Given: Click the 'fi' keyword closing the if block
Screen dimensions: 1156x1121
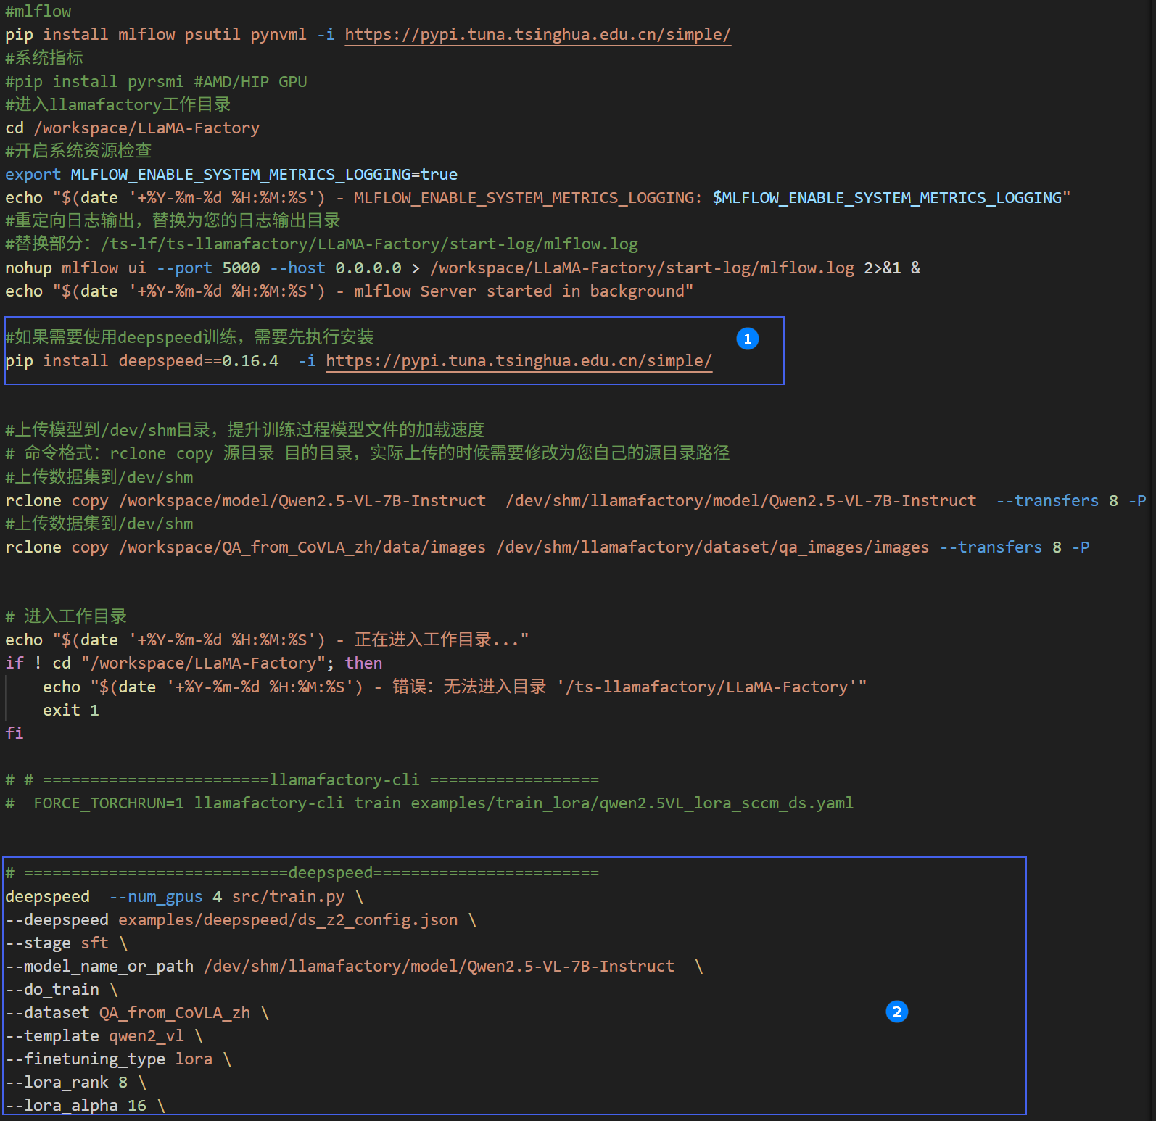Looking at the screenshot, I should click(x=15, y=734).
